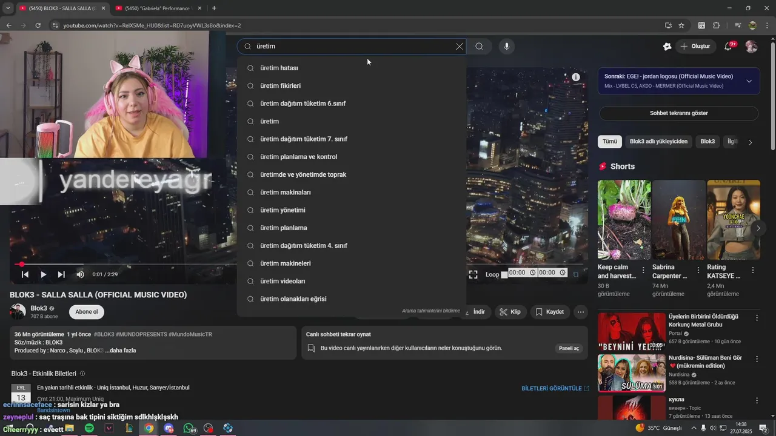Select Blok3 adlı yükleyiciden chip
Viewport: 776px width, 436px height.
658,141
